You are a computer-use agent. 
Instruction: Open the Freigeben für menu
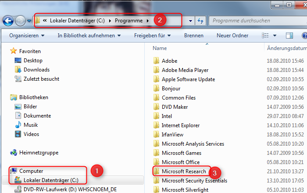pos(152,36)
